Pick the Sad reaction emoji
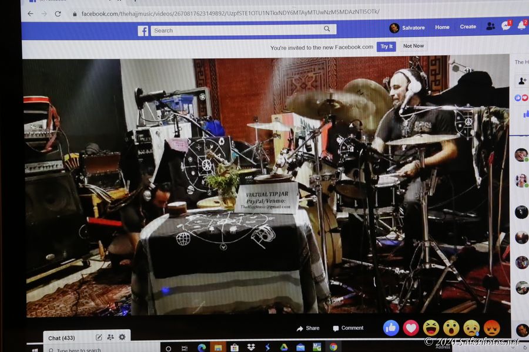This screenshot has height=352, width=529. pyautogui.click(x=471, y=327)
